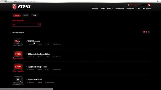Click the MSI wordmark text logo

point(24,7)
